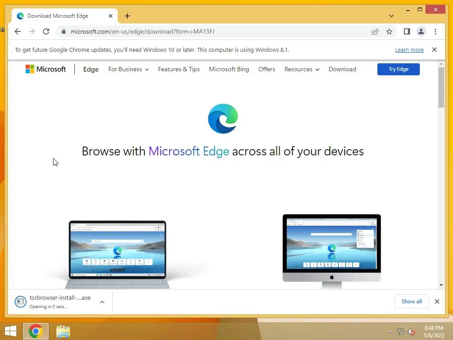The width and height of the screenshot is (453, 340).
Task: Share this page using the share icon
Action: tap(375, 31)
